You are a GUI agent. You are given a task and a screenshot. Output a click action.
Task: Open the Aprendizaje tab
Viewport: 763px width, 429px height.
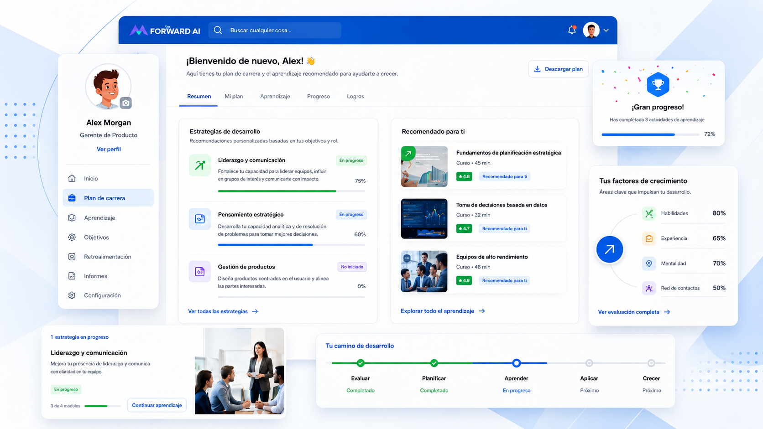point(275,96)
